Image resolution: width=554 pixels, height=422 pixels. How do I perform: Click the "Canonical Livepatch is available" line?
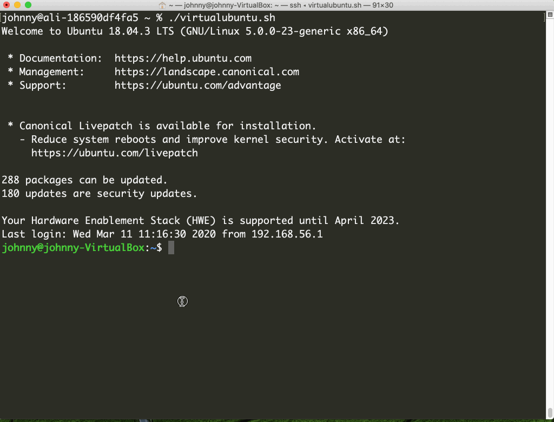[161, 126]
